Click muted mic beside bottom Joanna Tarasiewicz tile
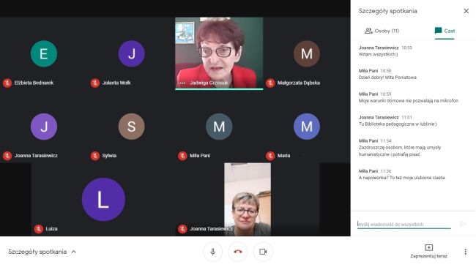The image size is (476, 267). tap(182, 229)
